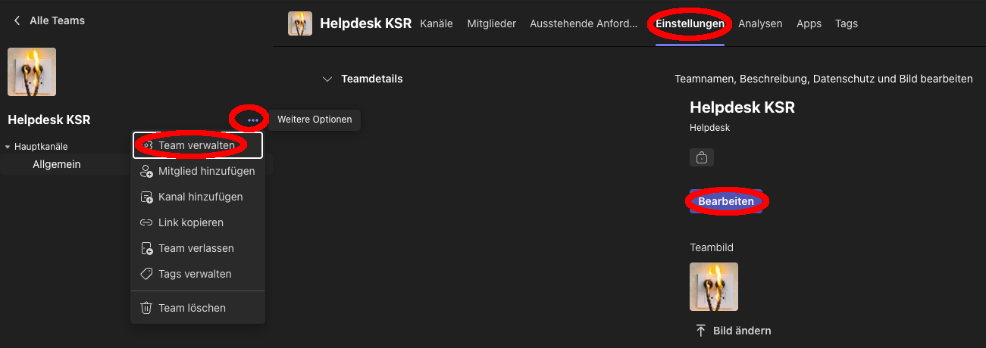The image size is (986, 348).
Task: Click the add-member icon for Mitglied hinzufügen
Action: click(146, 171)
